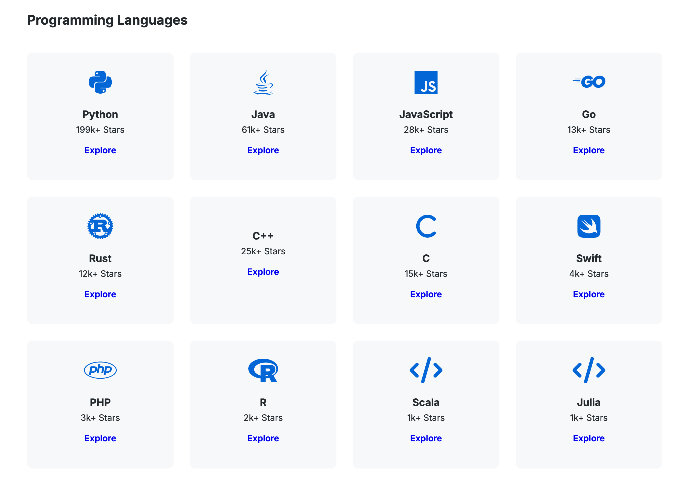
Task: Follow the Explore link for Java
Action: [263, 150]
